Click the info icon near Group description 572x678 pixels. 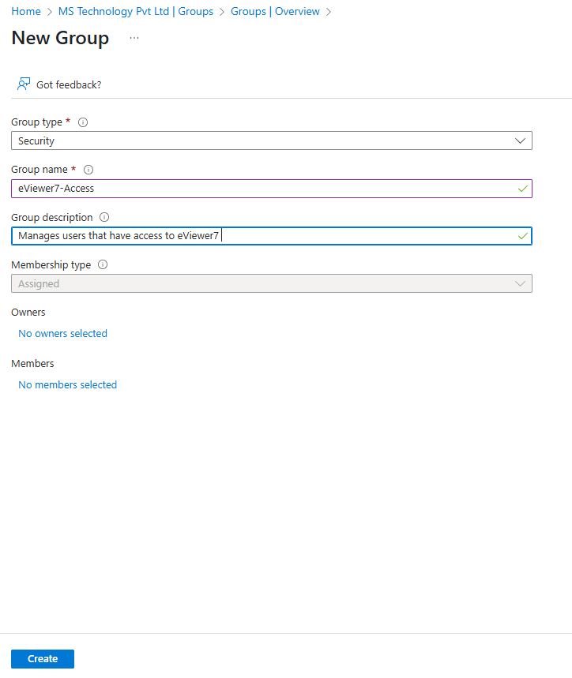coord(102,217)
